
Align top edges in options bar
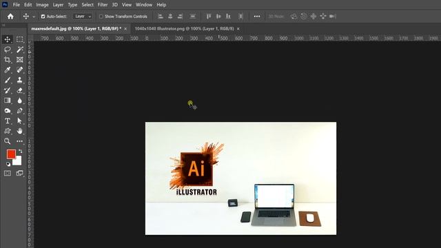(x=208, y=17)
